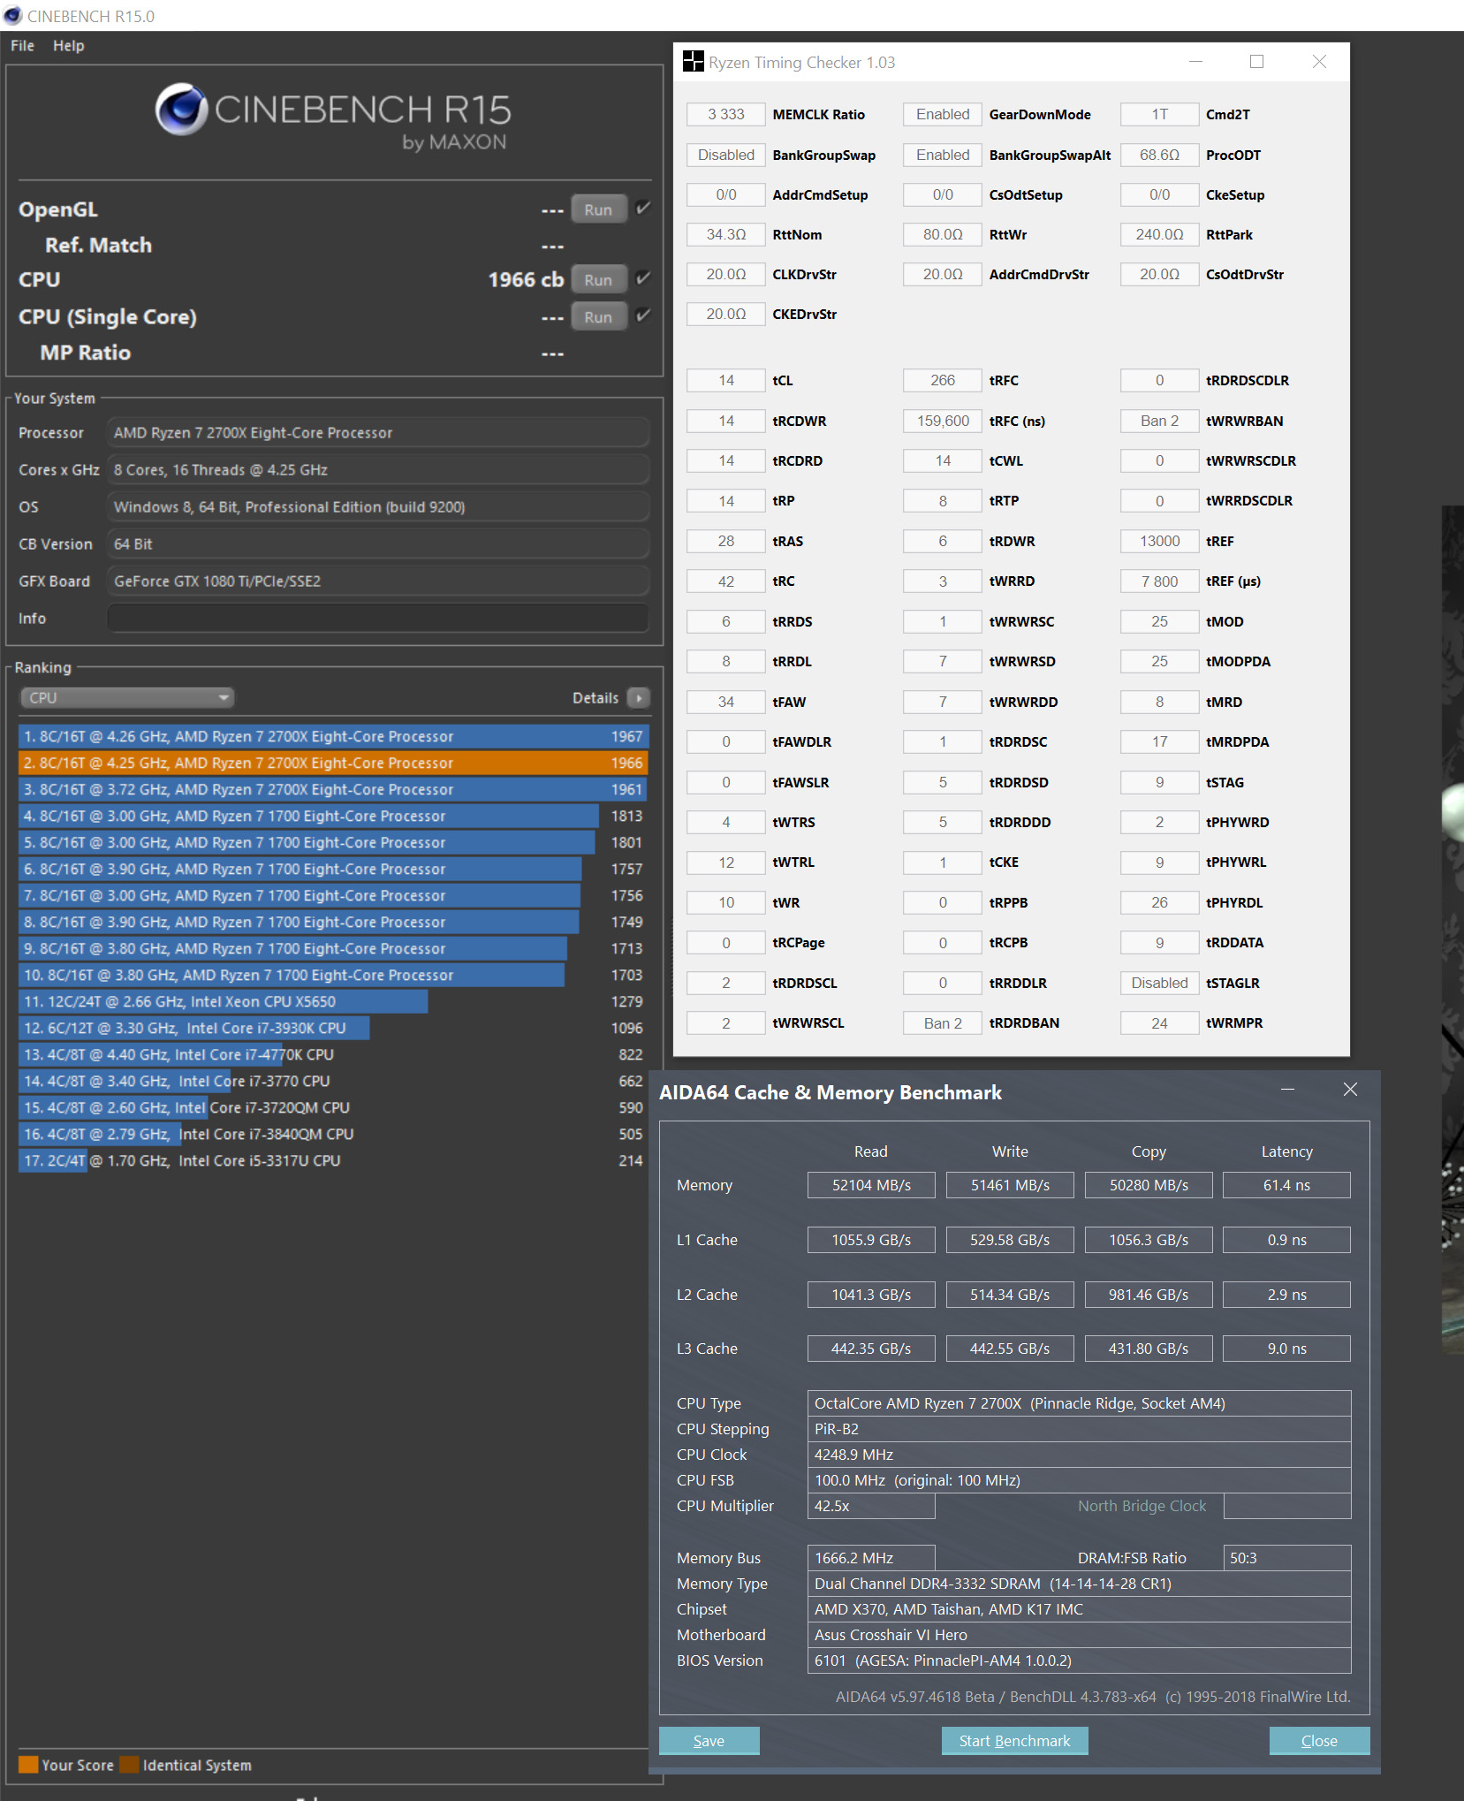Click the GFX Board field GeForce GTX 1080 Ti
Viewport: 1464px width, 1801px height.
click(x=378, y=581)
